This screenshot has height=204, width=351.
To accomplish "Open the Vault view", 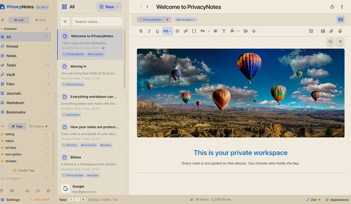I will point(25,75).
